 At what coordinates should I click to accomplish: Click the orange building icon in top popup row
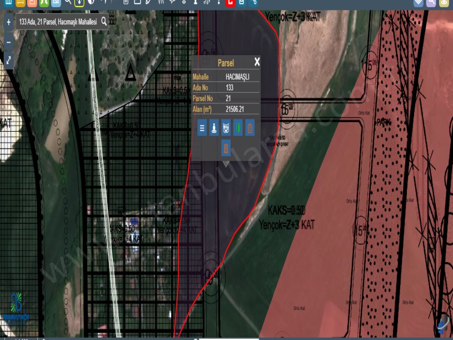250,127
